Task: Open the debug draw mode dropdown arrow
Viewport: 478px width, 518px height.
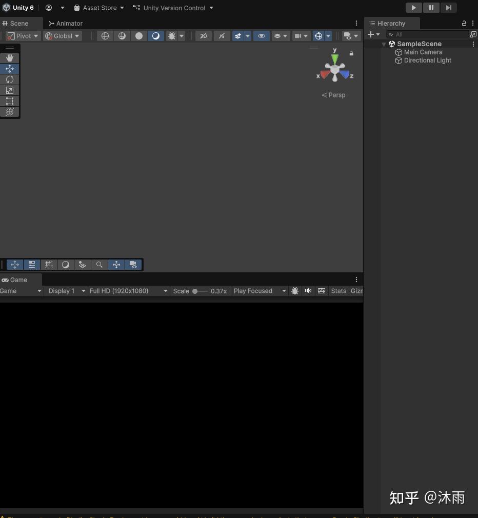Action: point(182,36)
